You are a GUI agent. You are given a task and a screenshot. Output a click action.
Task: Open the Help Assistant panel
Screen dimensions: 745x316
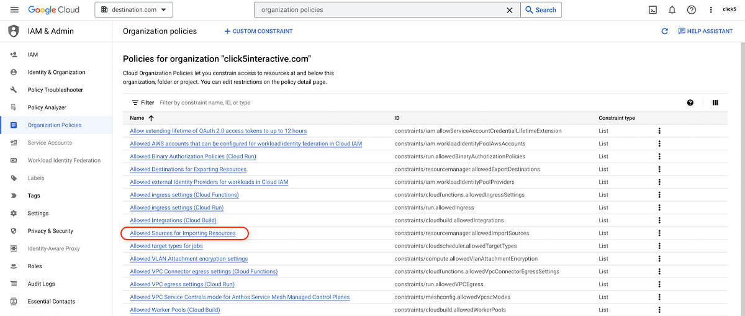tap(705, 31)
